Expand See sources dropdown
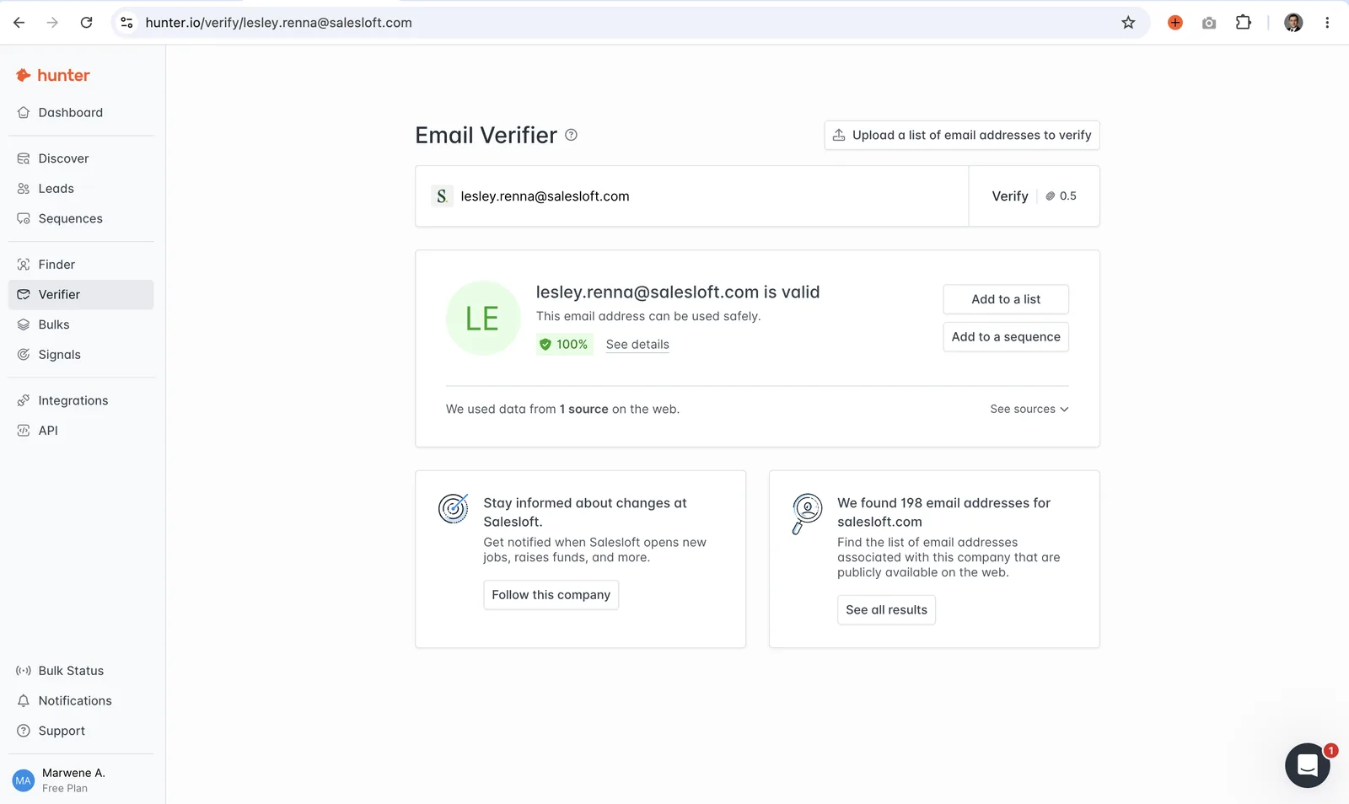The height and width of the screenshot is (804, 1349). 1029,410
